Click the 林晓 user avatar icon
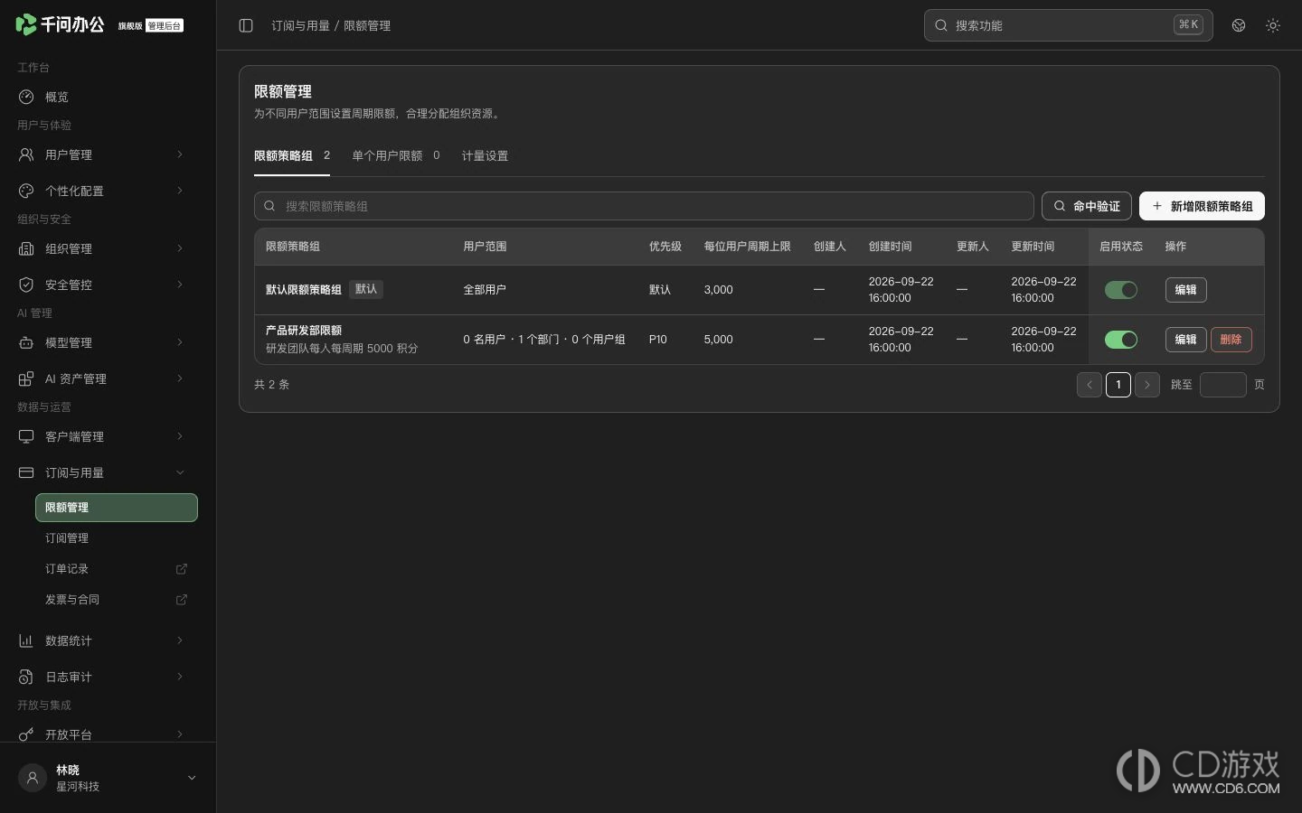Image resolution: width=1302 pixels, height=813 pixels. click(33, 778)
